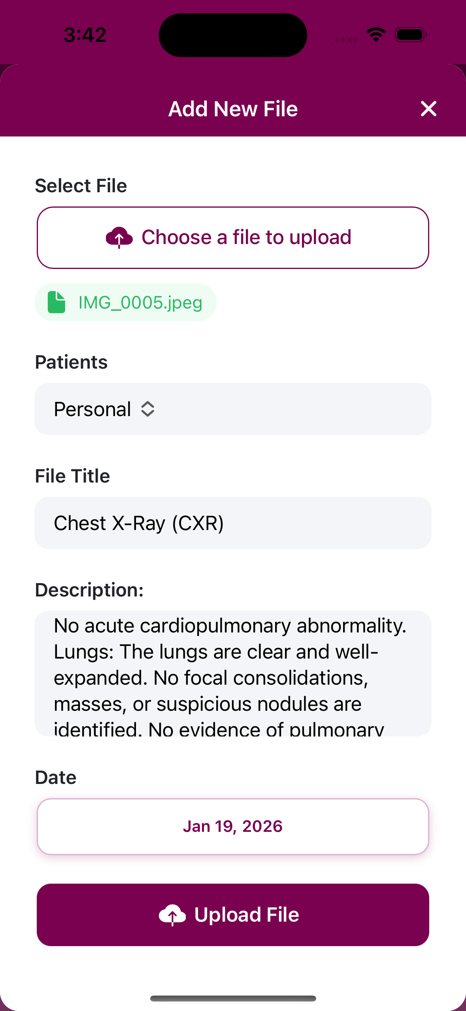
Task: Close the Add New File sheet
Action: point(428,109)
